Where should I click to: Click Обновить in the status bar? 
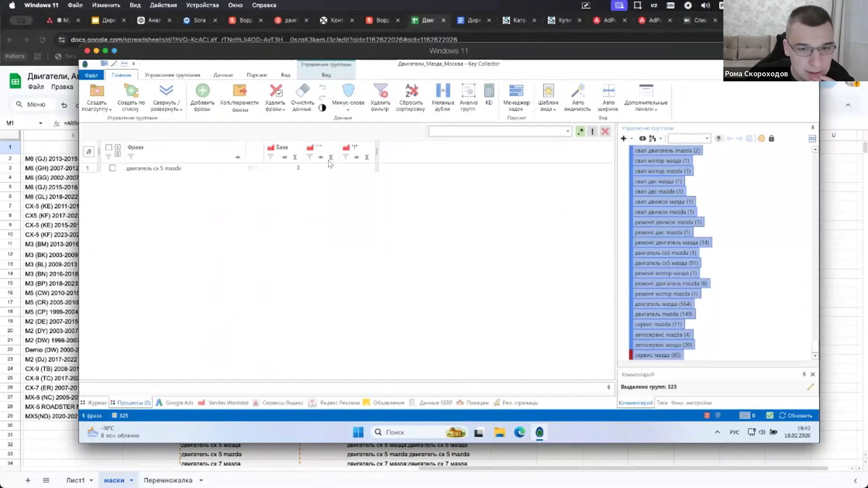point(796,415)
